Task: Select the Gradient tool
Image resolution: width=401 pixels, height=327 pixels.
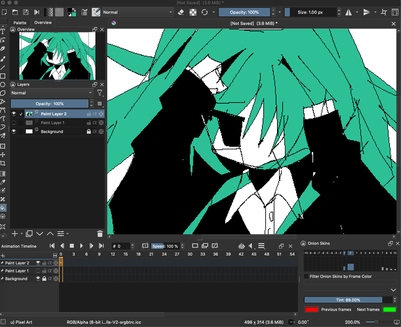Action: [x=3, y=174]
